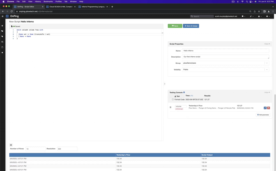The width and height of the screenshot is (276, 171).
Task: Click the Resolution input field
Action: (x=67, y=149)
